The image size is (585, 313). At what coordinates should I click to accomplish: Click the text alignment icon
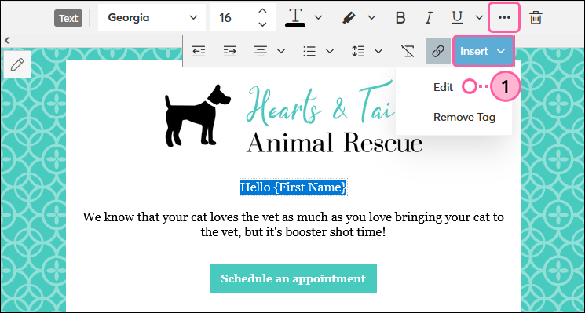[x=261, y=52]
